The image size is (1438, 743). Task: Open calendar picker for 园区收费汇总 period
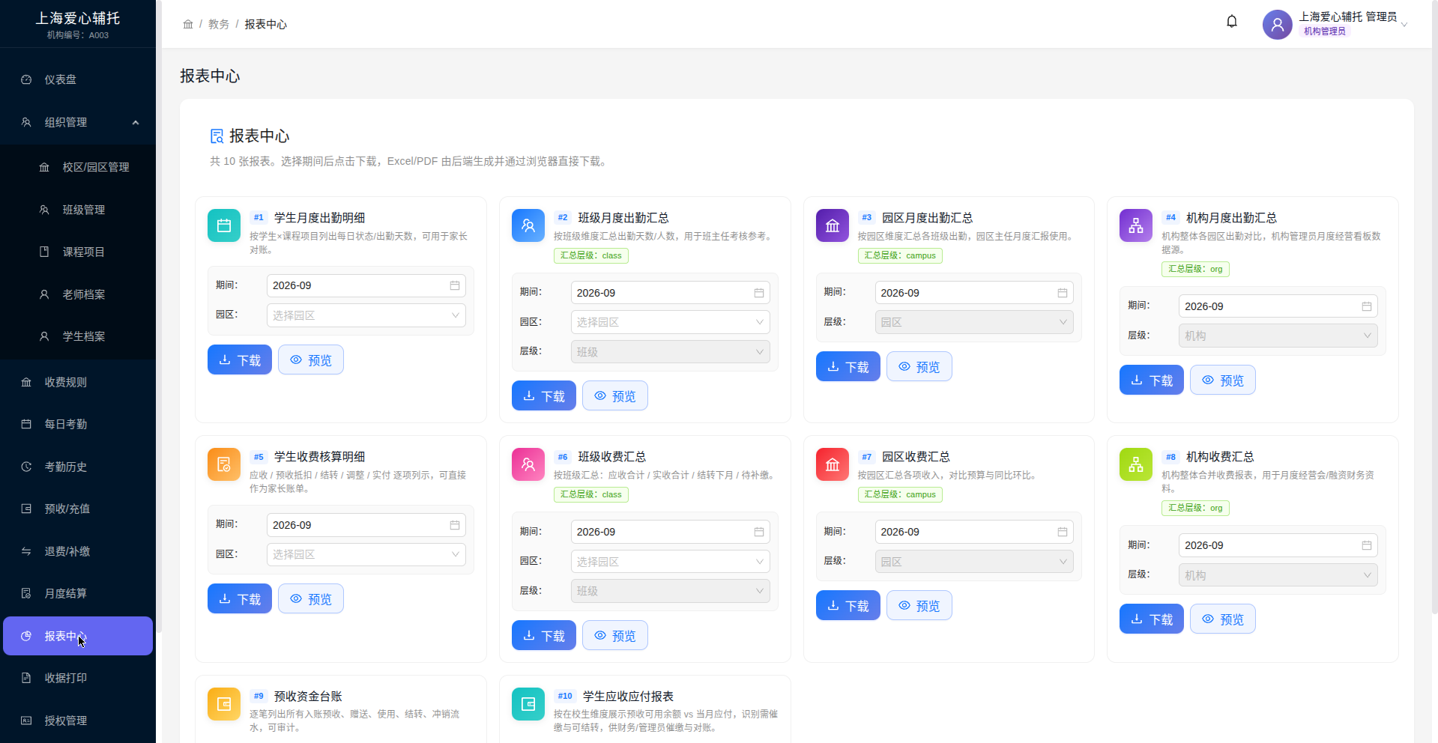(1063, 532)
